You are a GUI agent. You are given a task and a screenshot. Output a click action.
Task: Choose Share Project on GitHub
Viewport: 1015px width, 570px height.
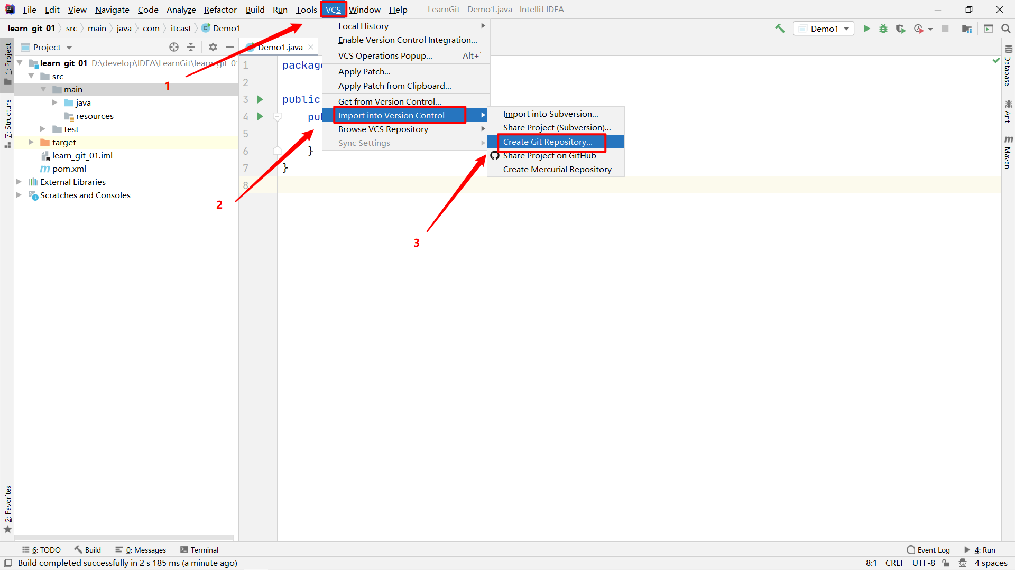(x=556, y=155)
